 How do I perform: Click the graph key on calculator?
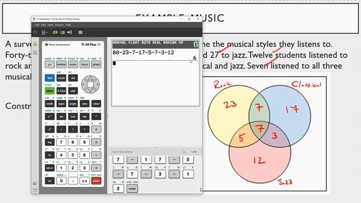coord(96,64)
